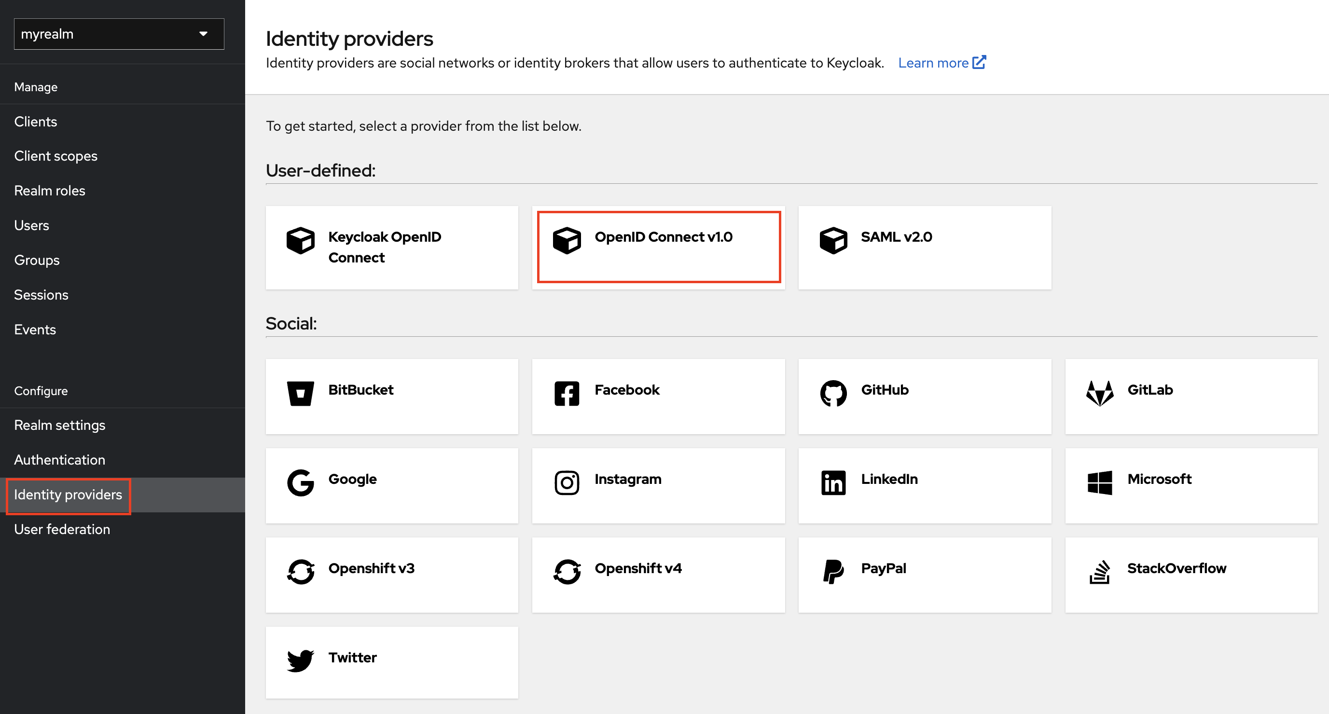Open Realm settings in sidebar
This screenshot has height=714, width=1329.
pos(59,425)
